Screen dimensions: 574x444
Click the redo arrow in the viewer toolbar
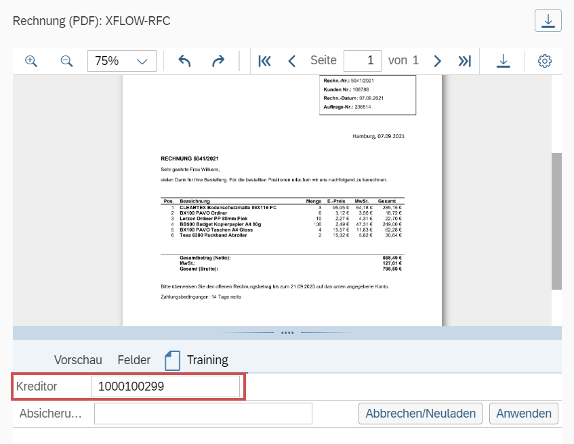218,61
